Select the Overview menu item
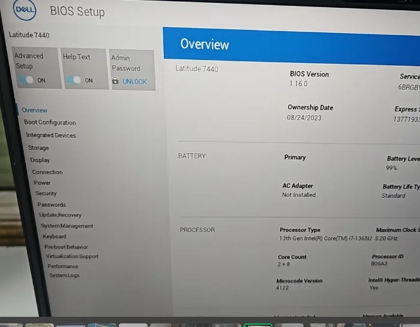Image resolution: width=420 pixels, height=327 pixels. (35, 110)
